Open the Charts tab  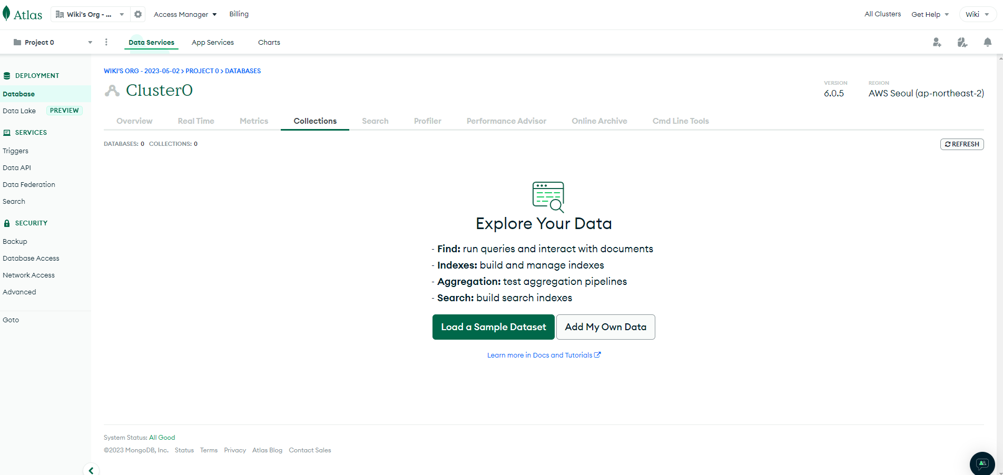tap(269, 43)
